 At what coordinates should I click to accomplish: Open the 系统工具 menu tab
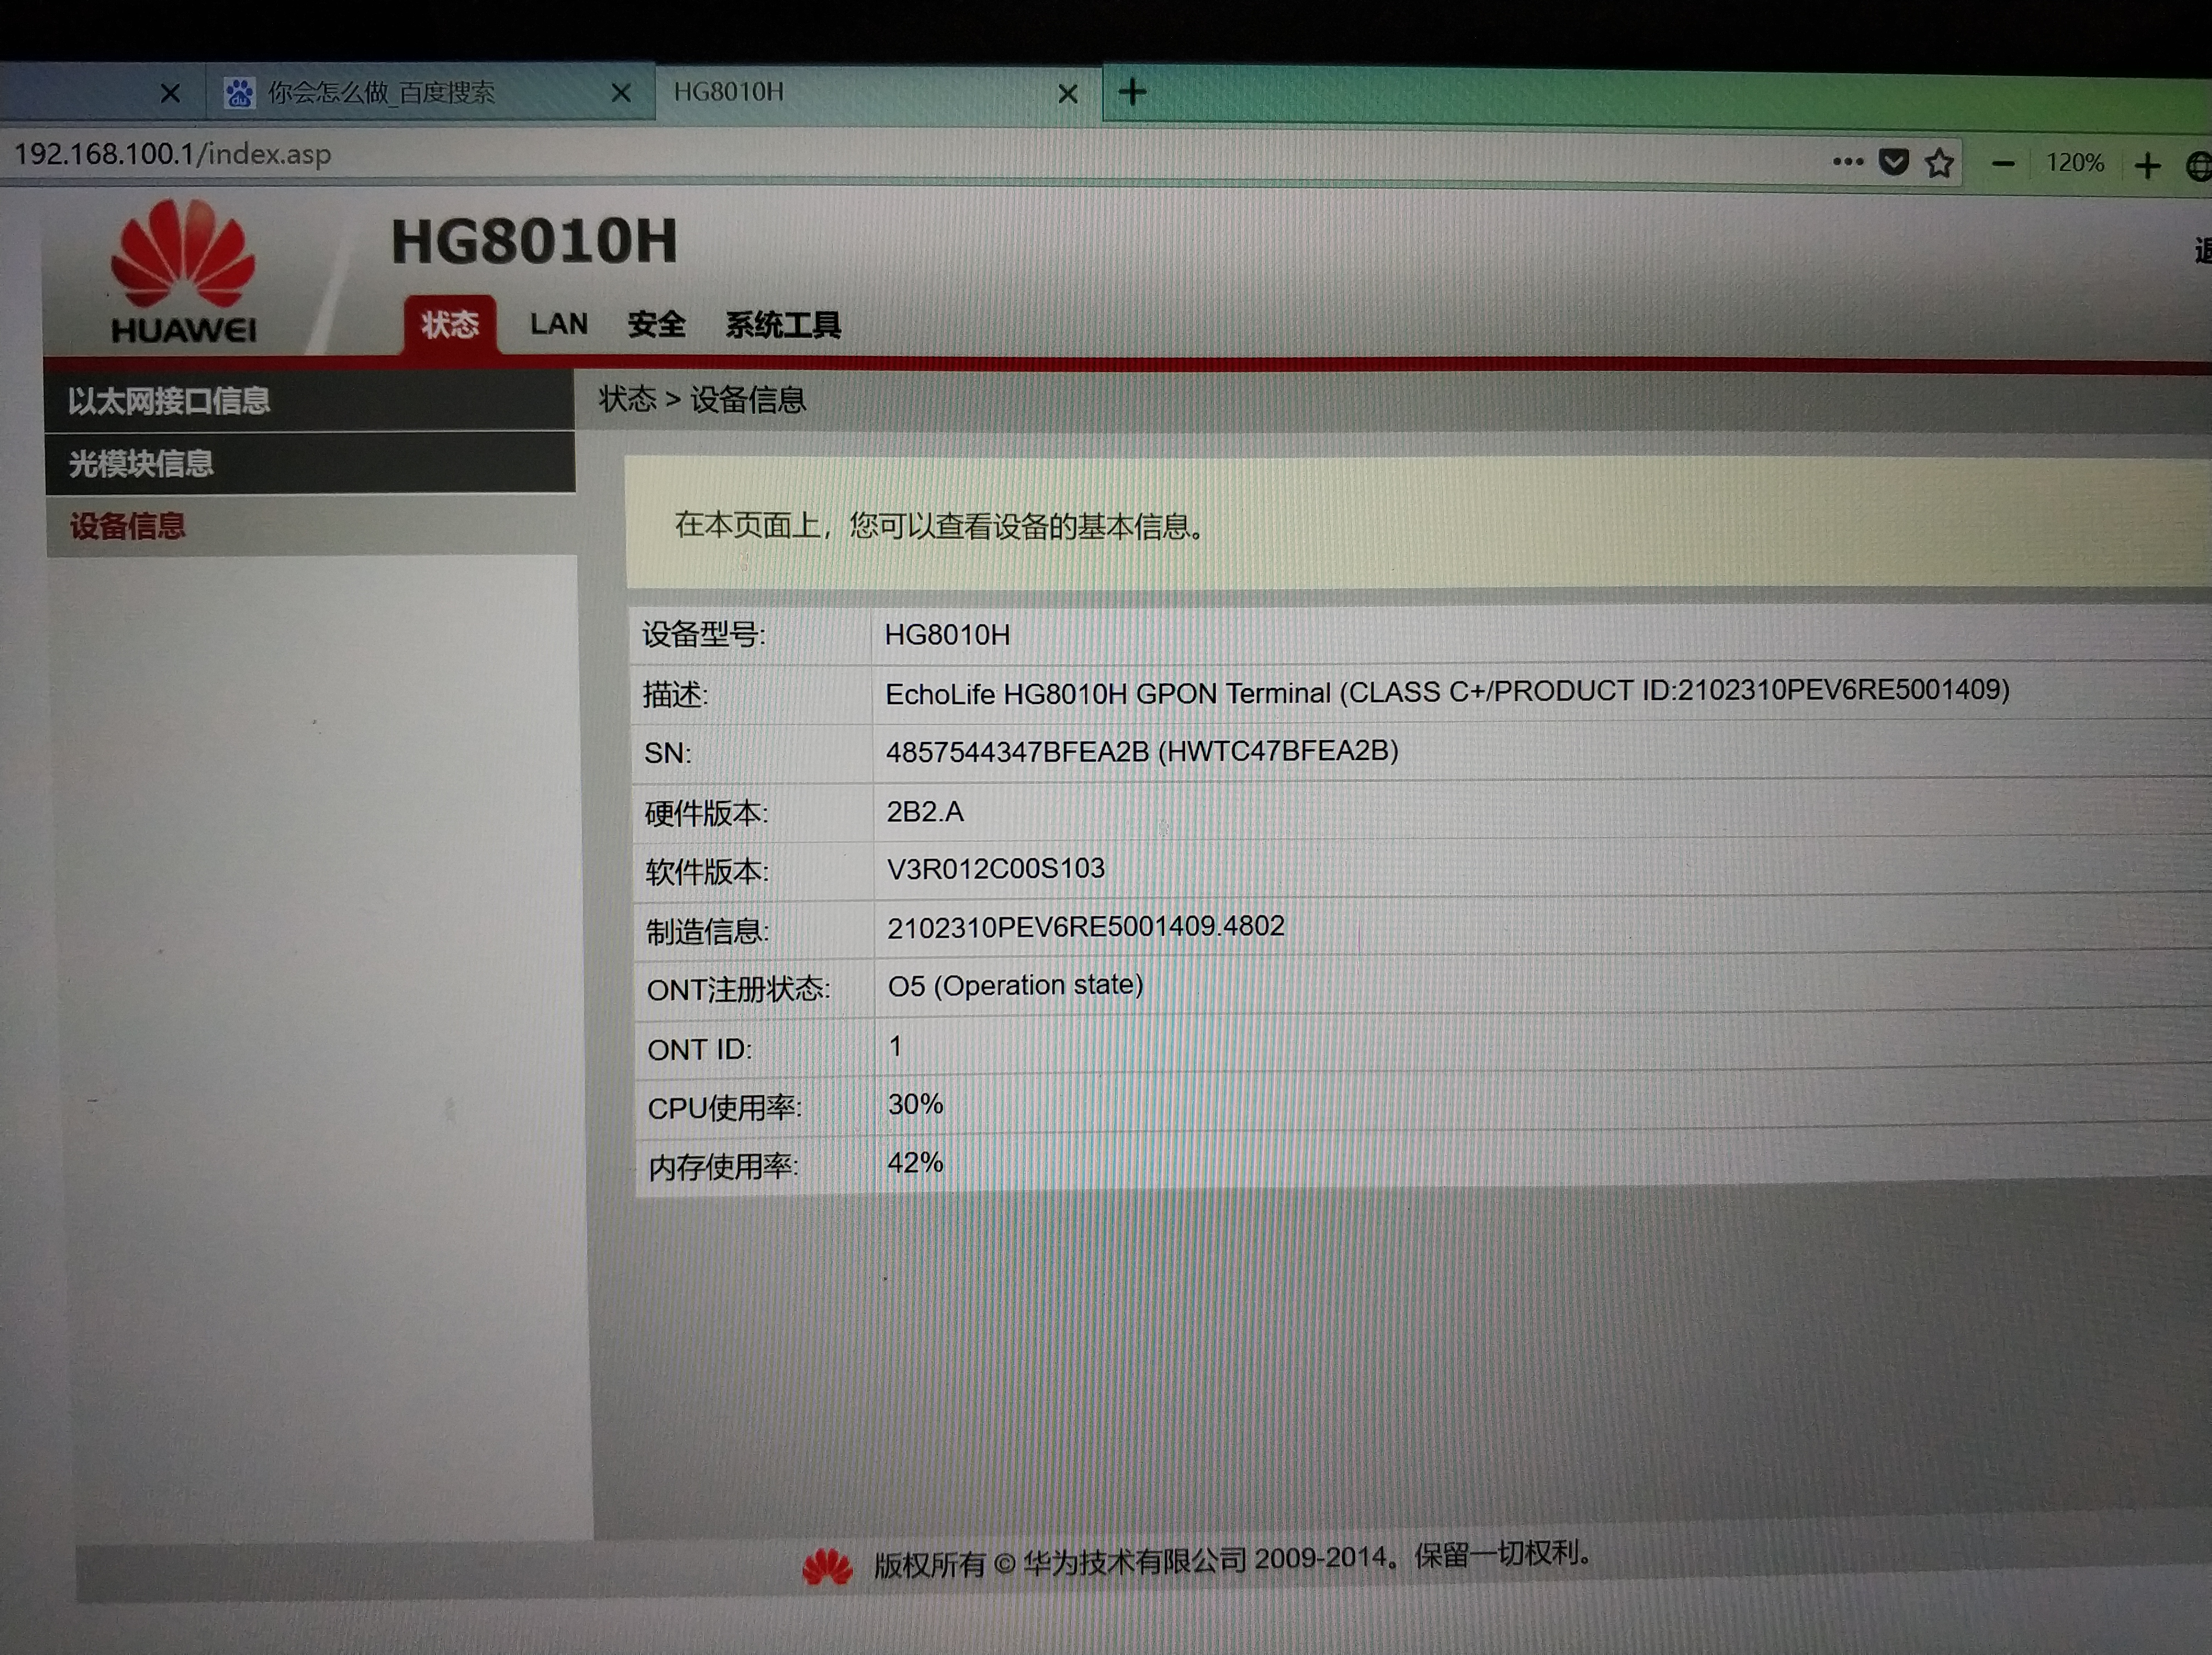(782, 325)
